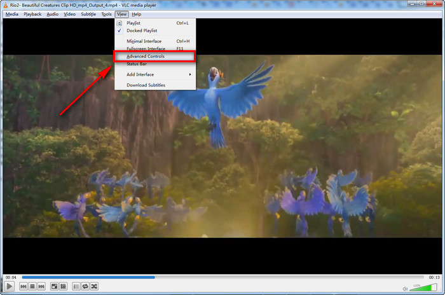Stop playback with the stop button
The height and width of the screenshot is (295, 445).
click(x=32, y=287)
